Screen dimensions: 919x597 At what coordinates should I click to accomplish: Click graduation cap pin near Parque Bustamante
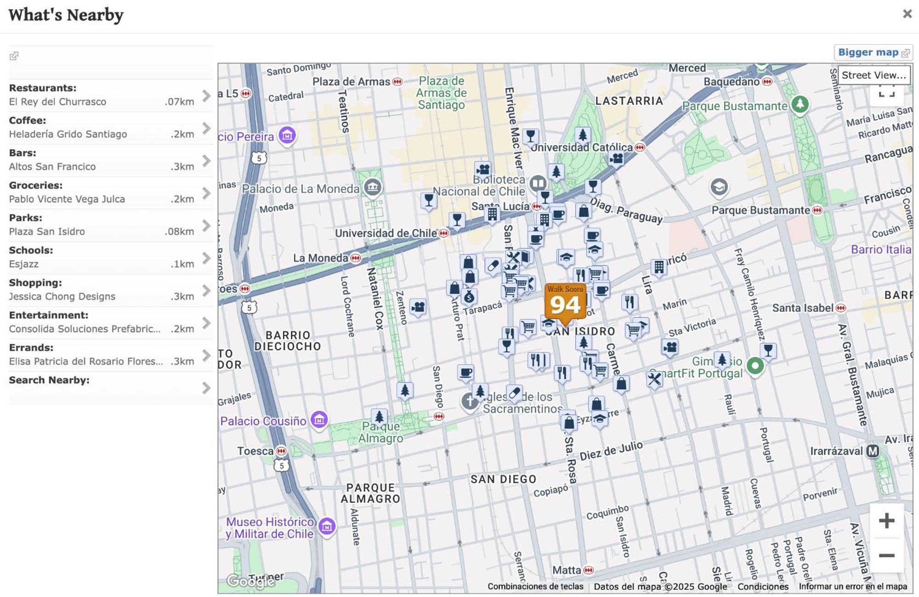click(719, 187)
